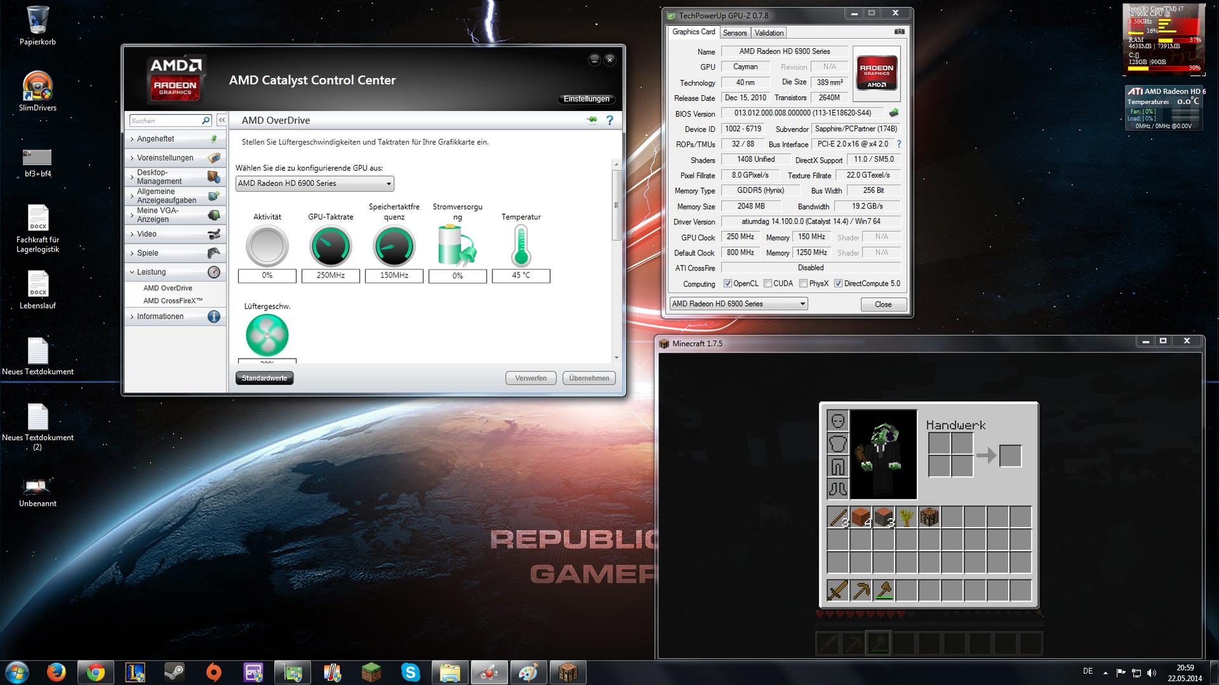Screen dimensions: 1219x685
Task: Expand the Spiele section
Action: click(175, 253)
